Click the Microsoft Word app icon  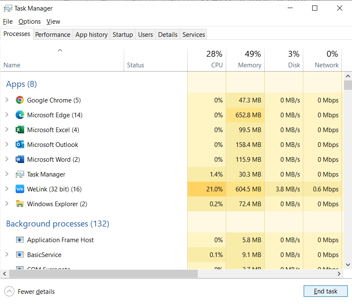pyautogui.click(x=20, y=159)
